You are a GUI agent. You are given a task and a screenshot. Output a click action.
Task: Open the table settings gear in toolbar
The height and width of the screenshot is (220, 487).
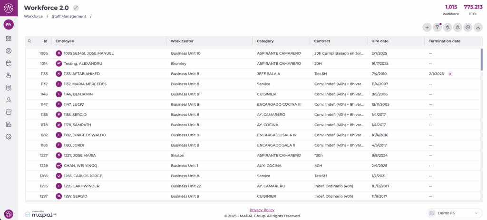click(x=468, y=28)
